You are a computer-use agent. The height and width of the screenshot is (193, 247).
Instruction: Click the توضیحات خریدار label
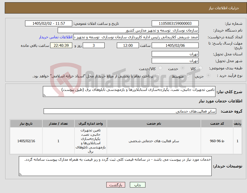227,166
